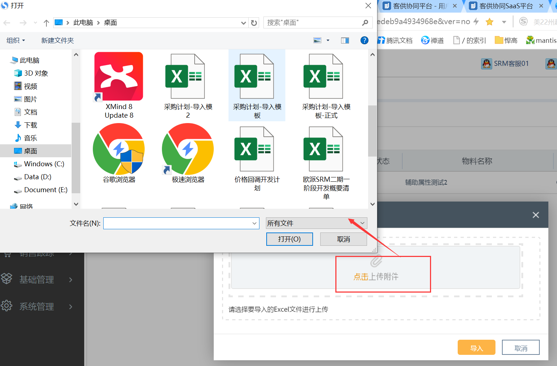Select Data (D:) drive
557x366 pixels.
[33, 177]
